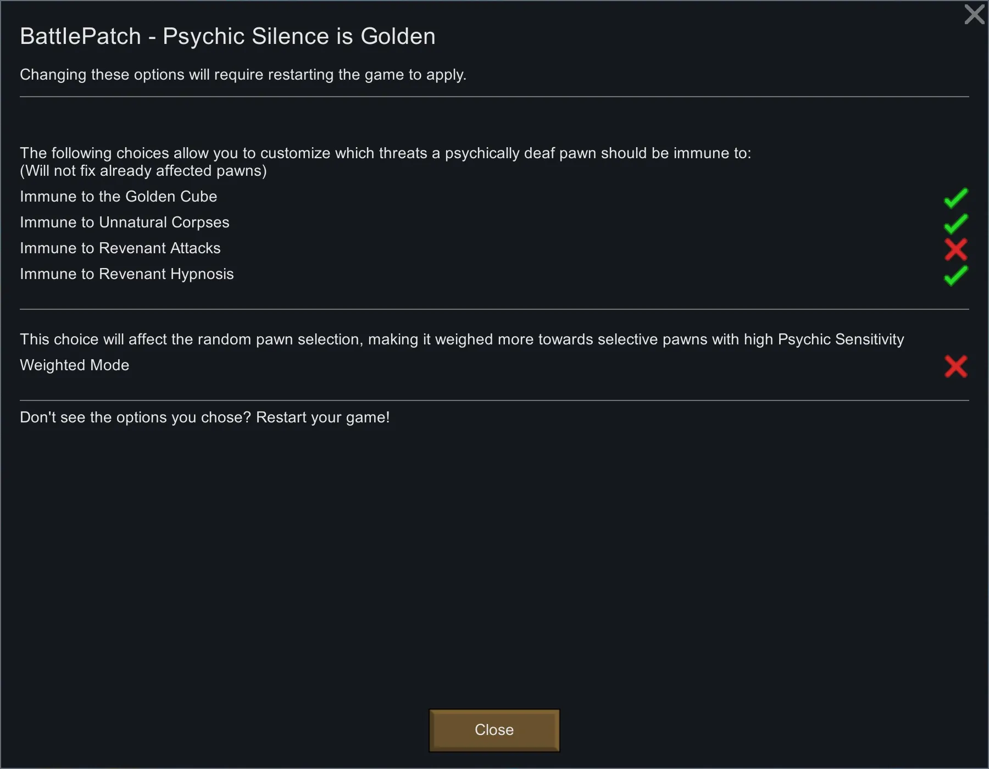Click the "(Will not fix already affected pawns)" note
The image size is (989, 769).
click(x=143, y=171)
